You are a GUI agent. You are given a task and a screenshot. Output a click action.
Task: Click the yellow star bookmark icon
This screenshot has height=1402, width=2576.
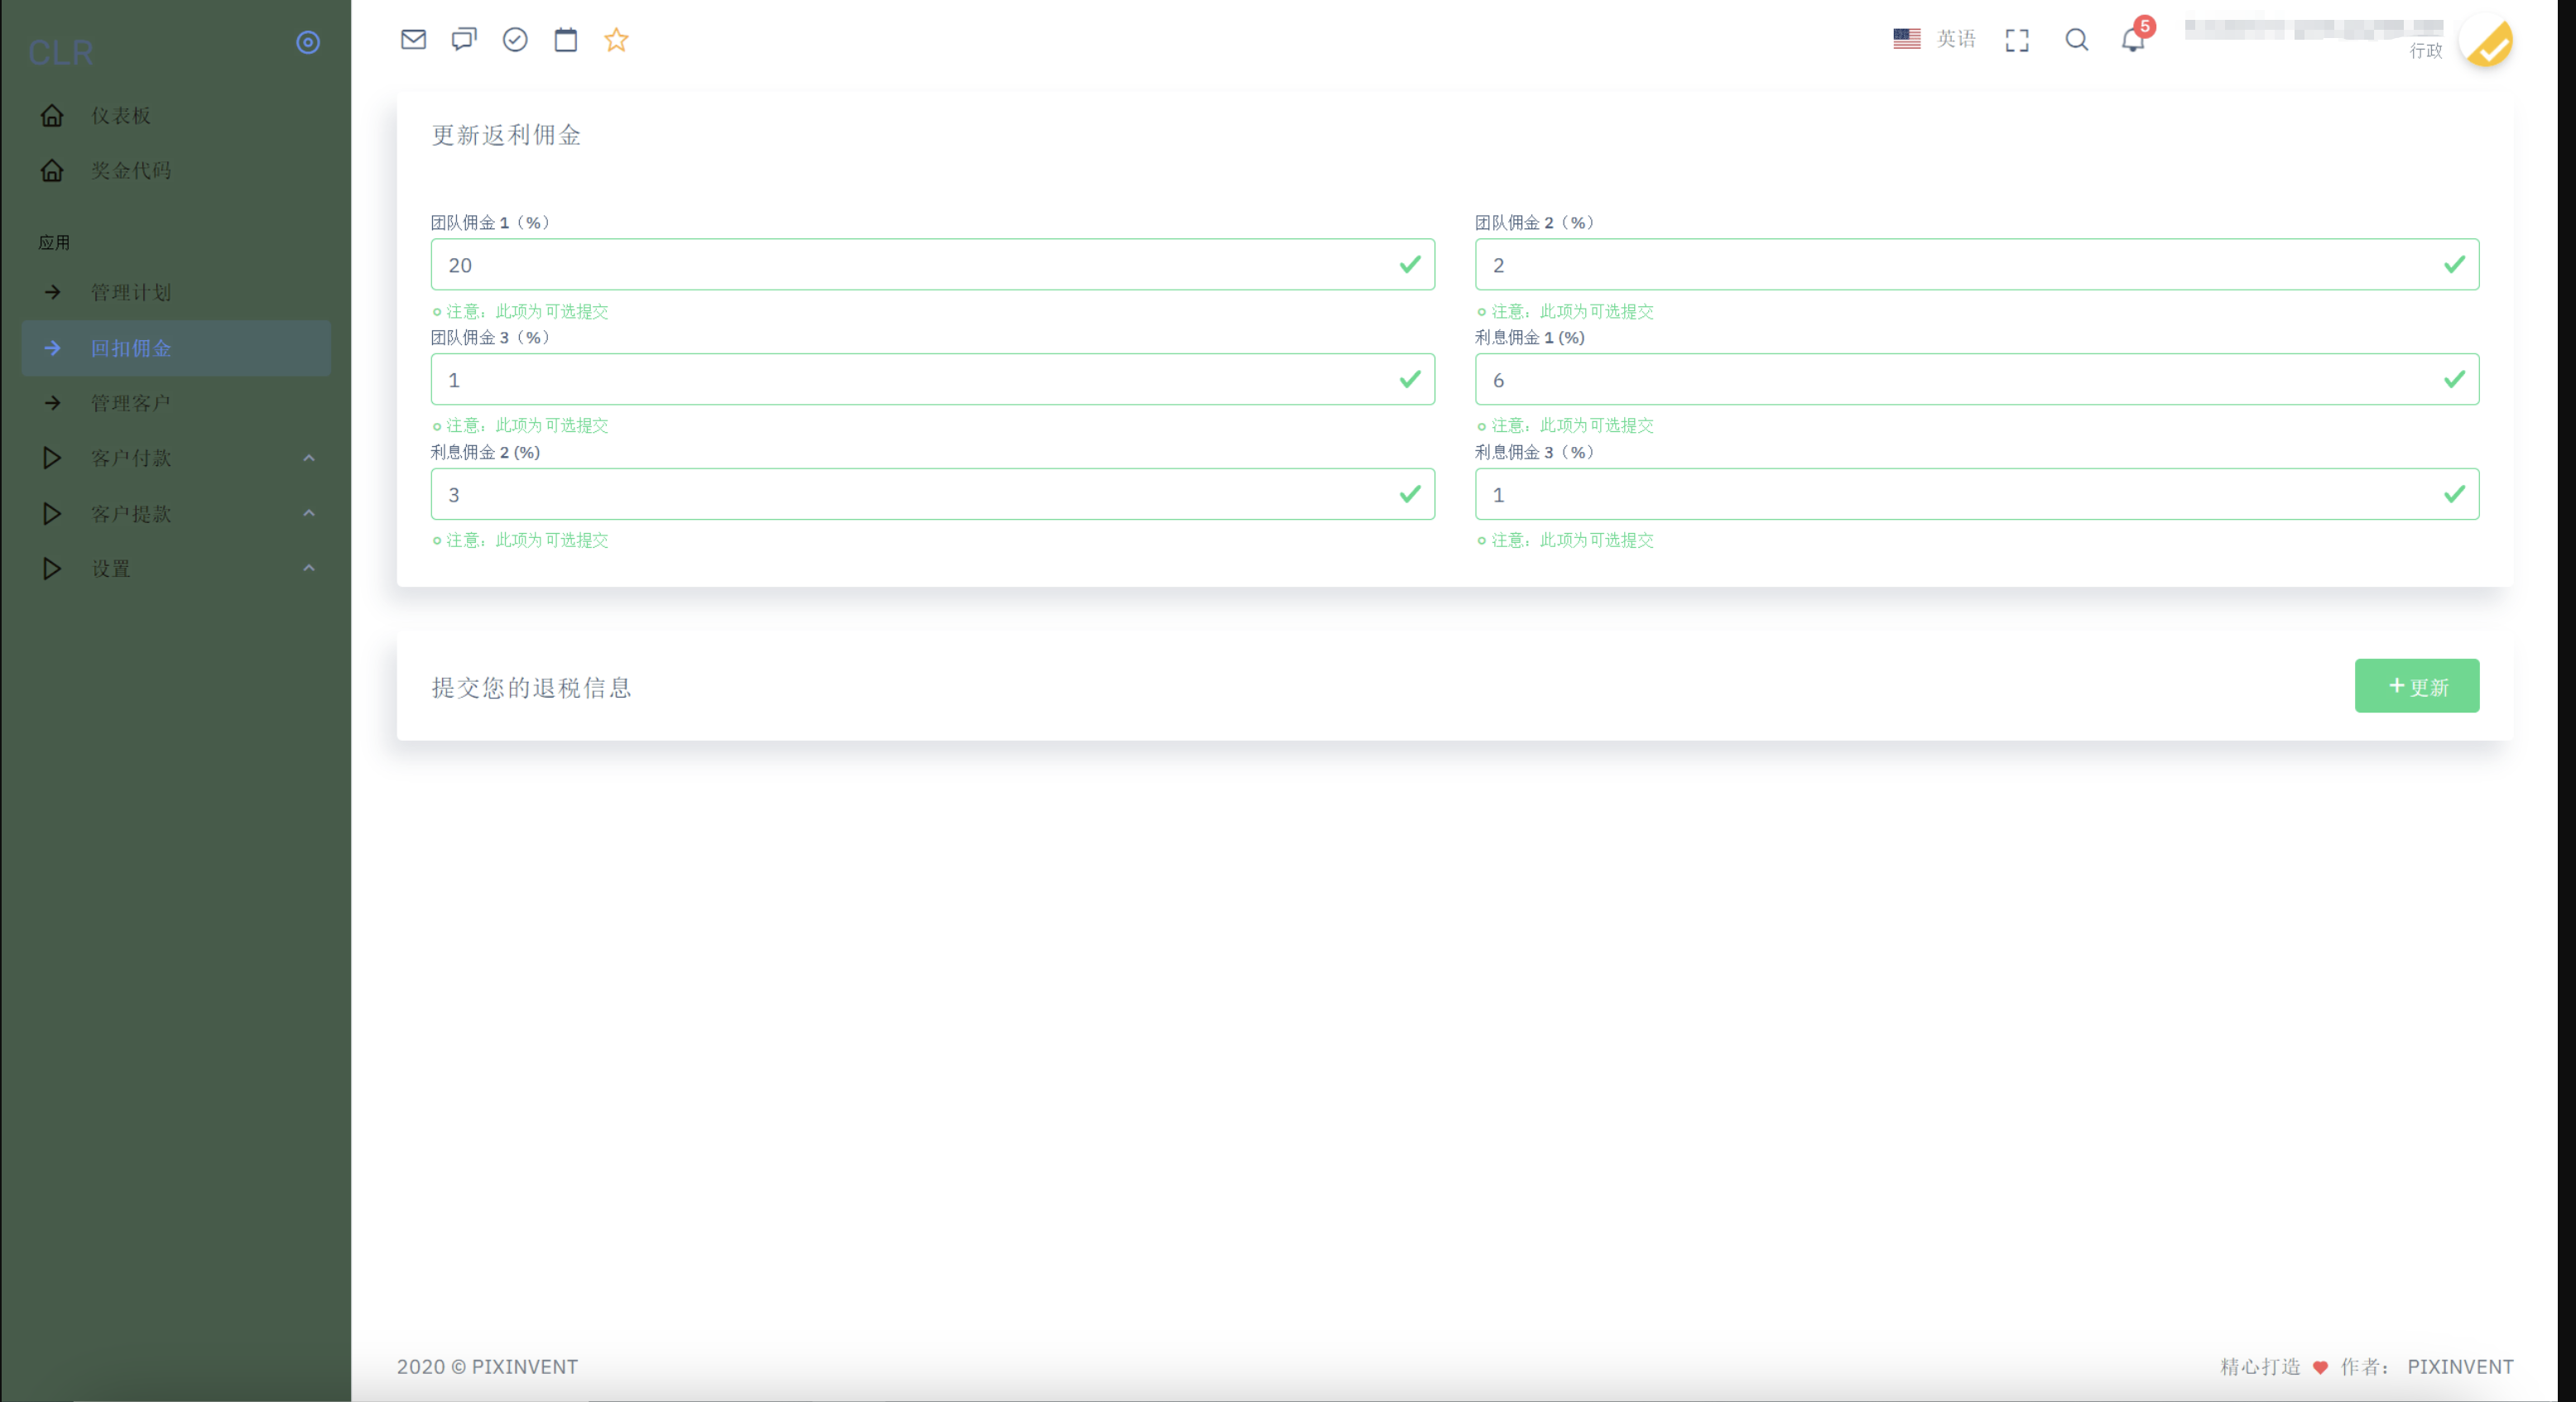click(x=616, y=39)
